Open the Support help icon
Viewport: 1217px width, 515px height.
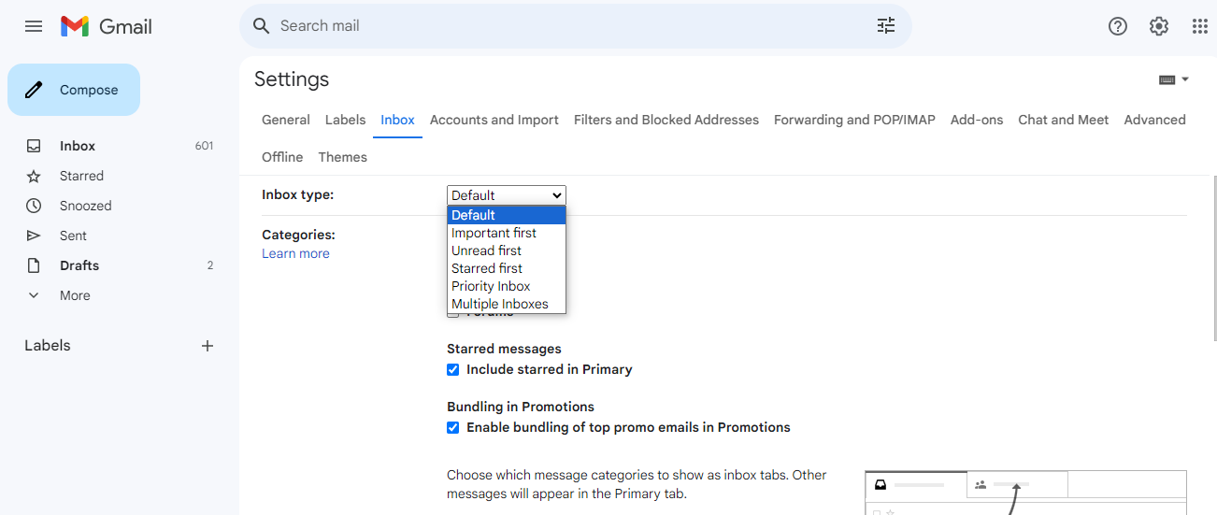[1118, 26]
